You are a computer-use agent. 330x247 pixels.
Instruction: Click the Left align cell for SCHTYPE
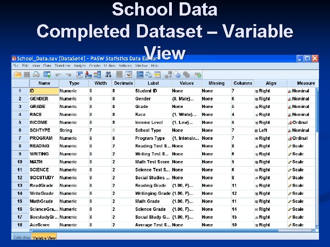(271, 130)
